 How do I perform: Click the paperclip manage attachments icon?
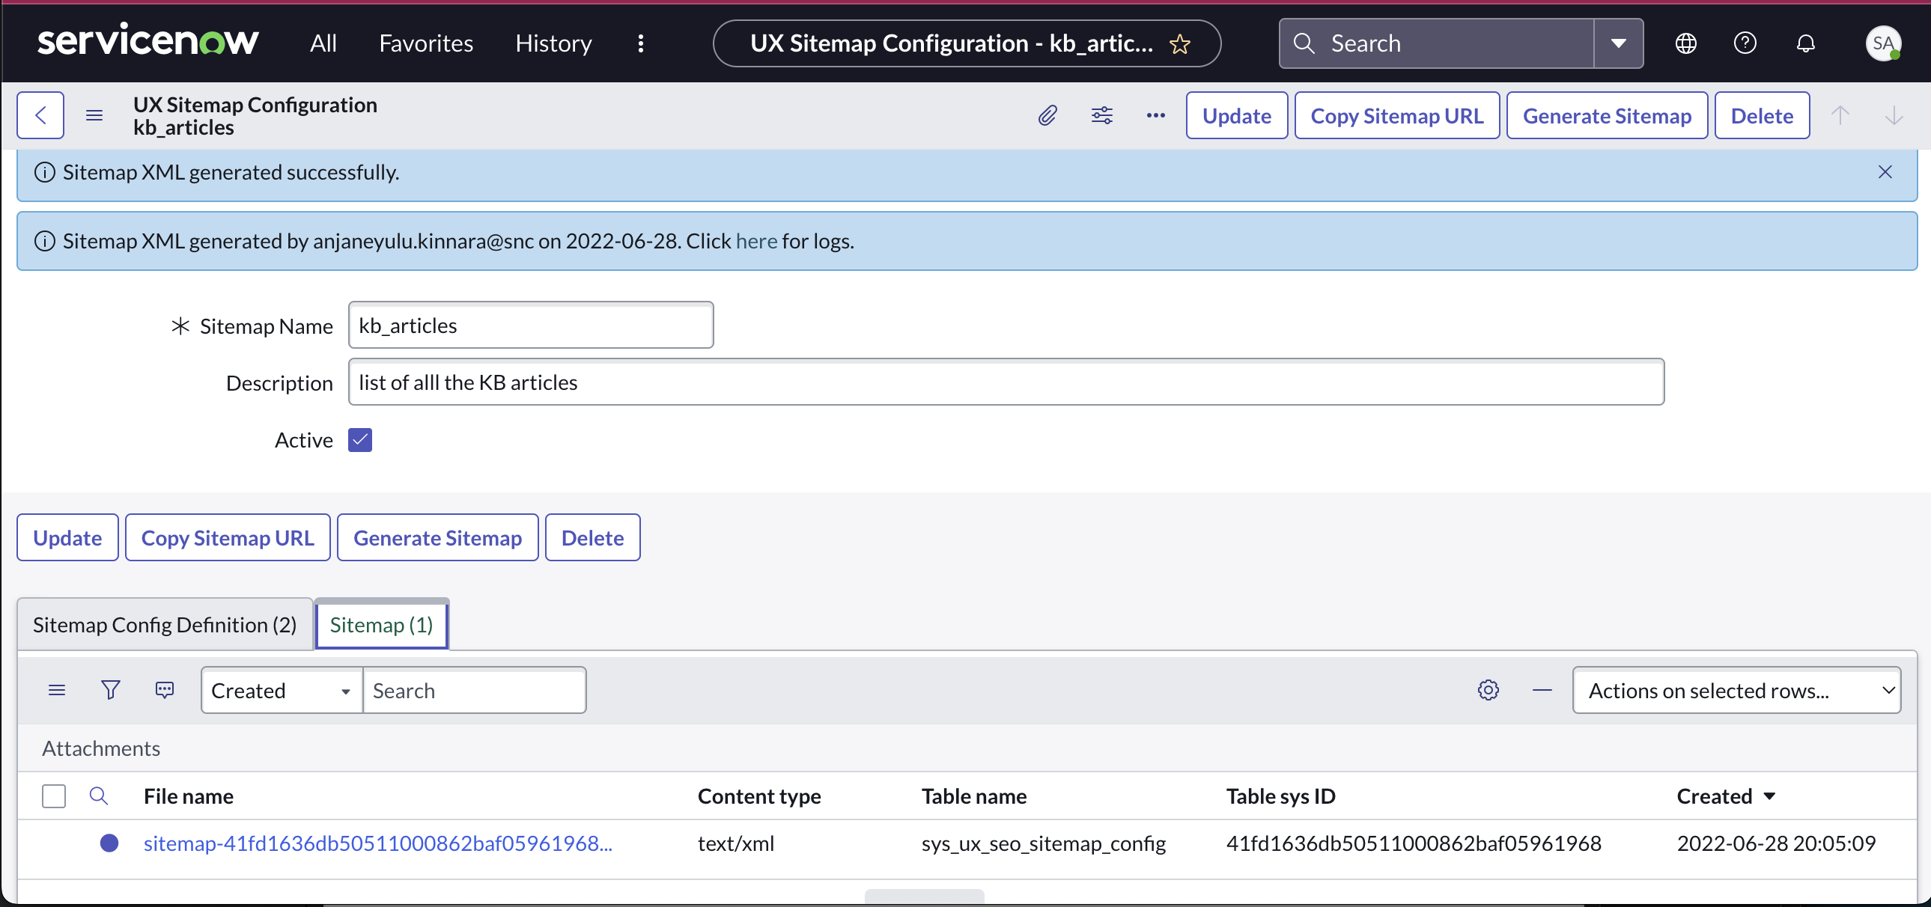(x=1047, y=115)
